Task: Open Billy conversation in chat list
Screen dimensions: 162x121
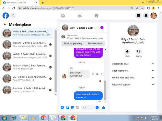Action: pyautogui.click(x=27, y=33)
